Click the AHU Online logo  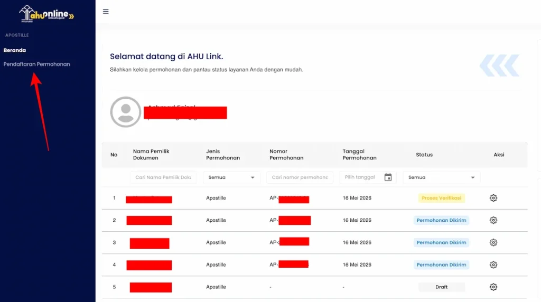point(46,14)
